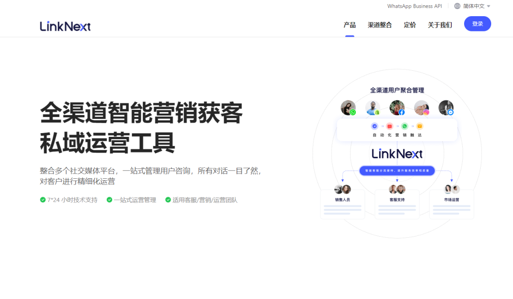The image size is (513, 299).
Task: Click the yellow email icon in automation flow
Action: point(420,126)
